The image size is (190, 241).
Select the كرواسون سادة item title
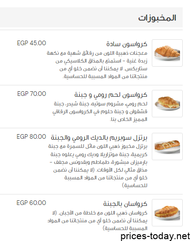(127, 44)
